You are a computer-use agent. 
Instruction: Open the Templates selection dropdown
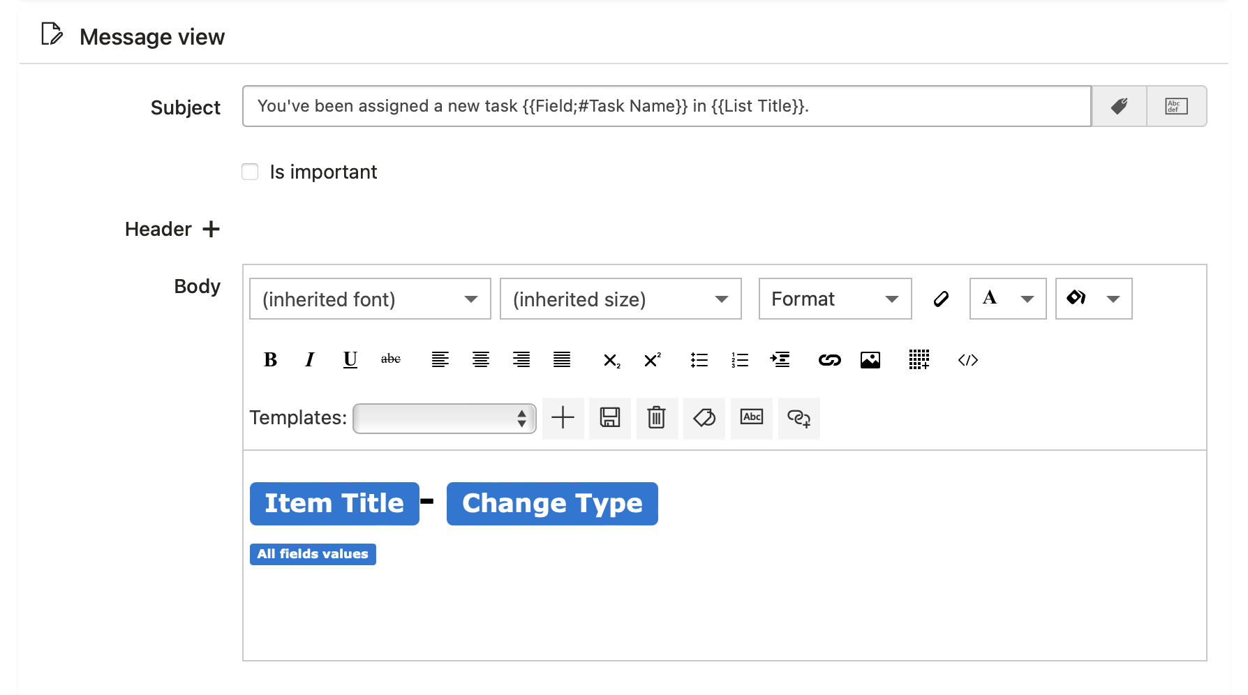[444, 418]
